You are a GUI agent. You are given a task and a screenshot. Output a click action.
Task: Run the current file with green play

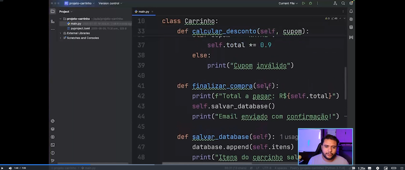coord(303,3)
